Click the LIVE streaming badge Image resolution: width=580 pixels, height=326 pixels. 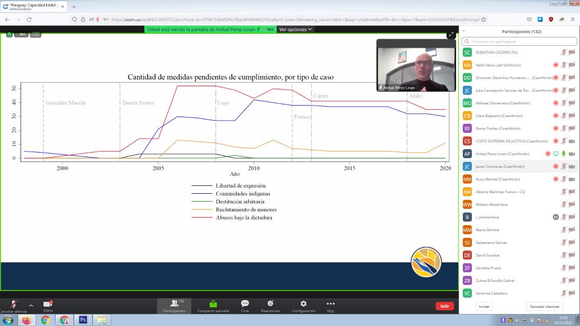pyautogui.click(x=36, y=34)
